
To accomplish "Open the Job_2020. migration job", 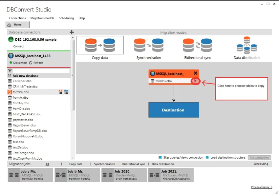I will click(124, 175).
